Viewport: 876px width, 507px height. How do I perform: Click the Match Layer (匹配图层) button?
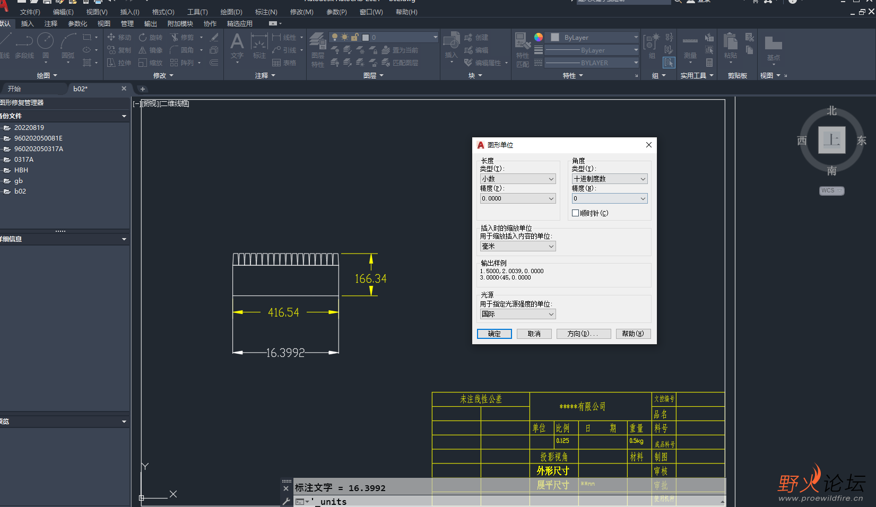[x=400, y=63]
